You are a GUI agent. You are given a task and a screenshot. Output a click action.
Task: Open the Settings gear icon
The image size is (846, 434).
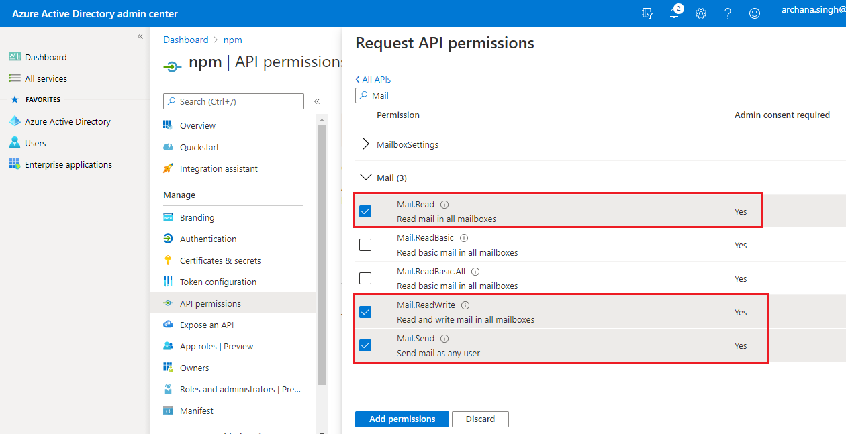coord(701,13)
